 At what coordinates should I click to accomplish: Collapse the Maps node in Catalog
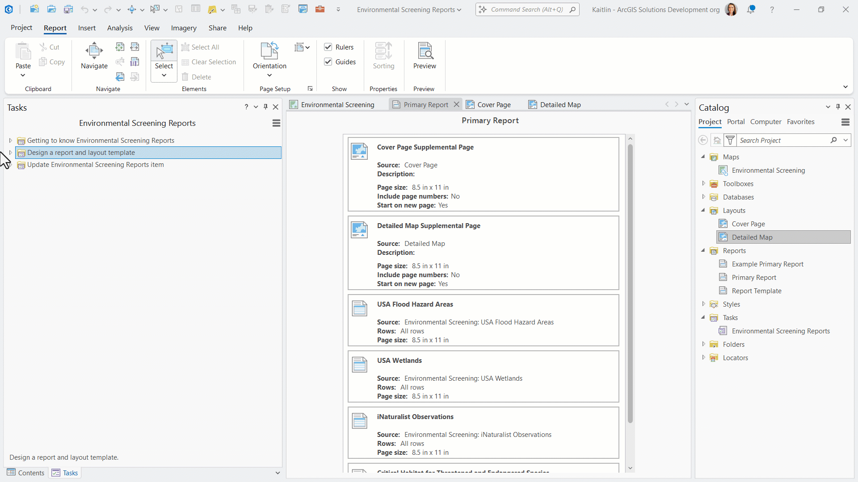click(x=703, y=157)
